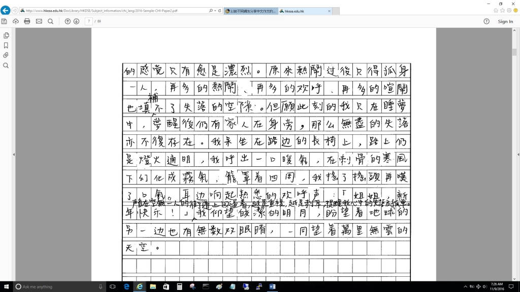Image resolution: width=520 pixels, height=292 pixels.
Task: Open address bar search dropdown arrow
Action: tap(215, 11)
